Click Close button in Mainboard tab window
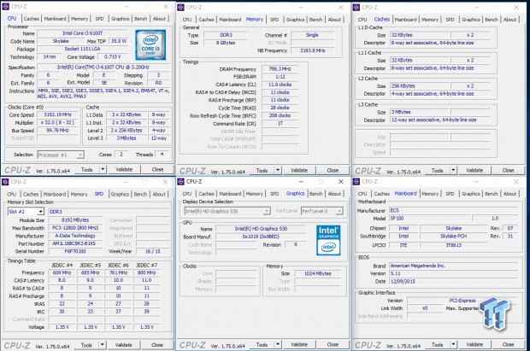 [508, 344]
